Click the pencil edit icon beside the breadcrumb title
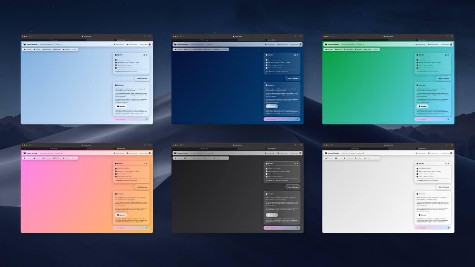Image resolution: width=475 pixels, height=267 pixels. [62, 44]
